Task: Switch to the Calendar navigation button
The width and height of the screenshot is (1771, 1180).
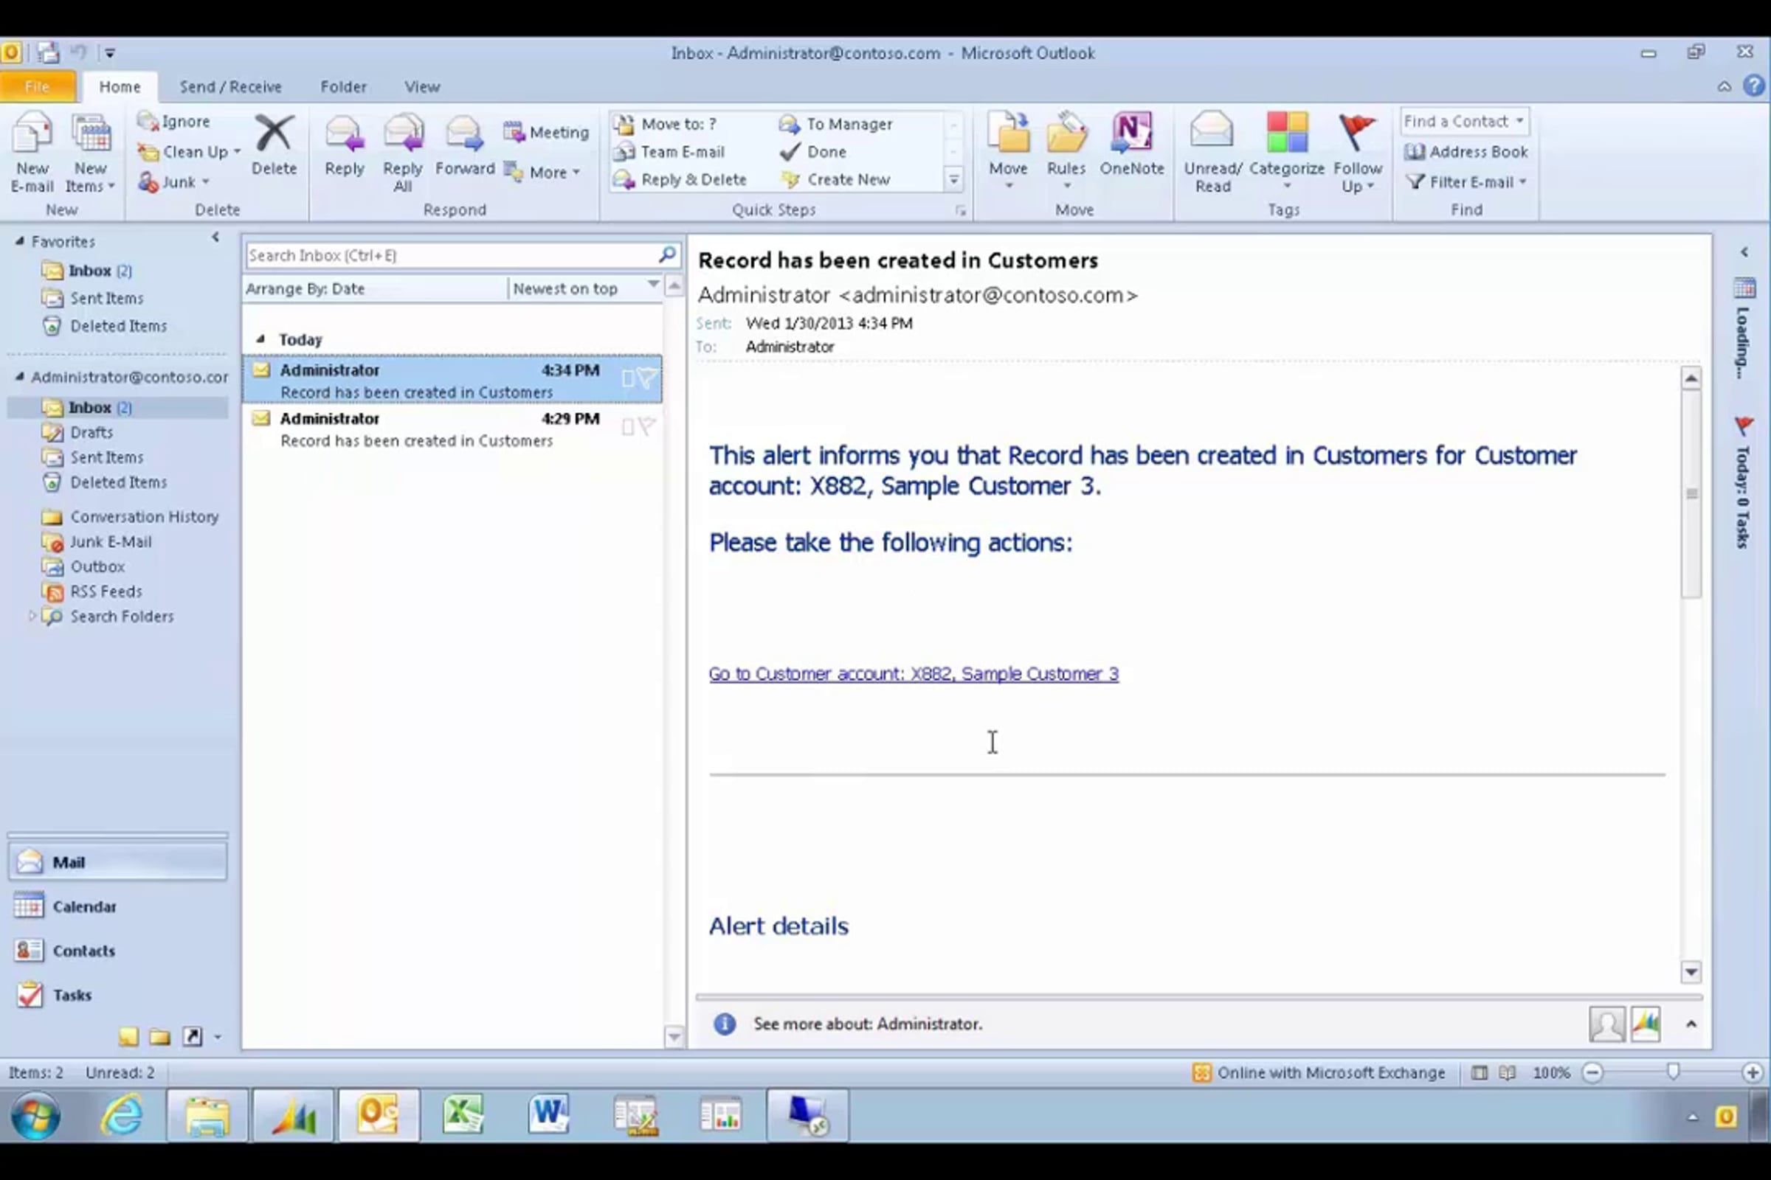Action: pyautogui.click(x=83, y=906)
